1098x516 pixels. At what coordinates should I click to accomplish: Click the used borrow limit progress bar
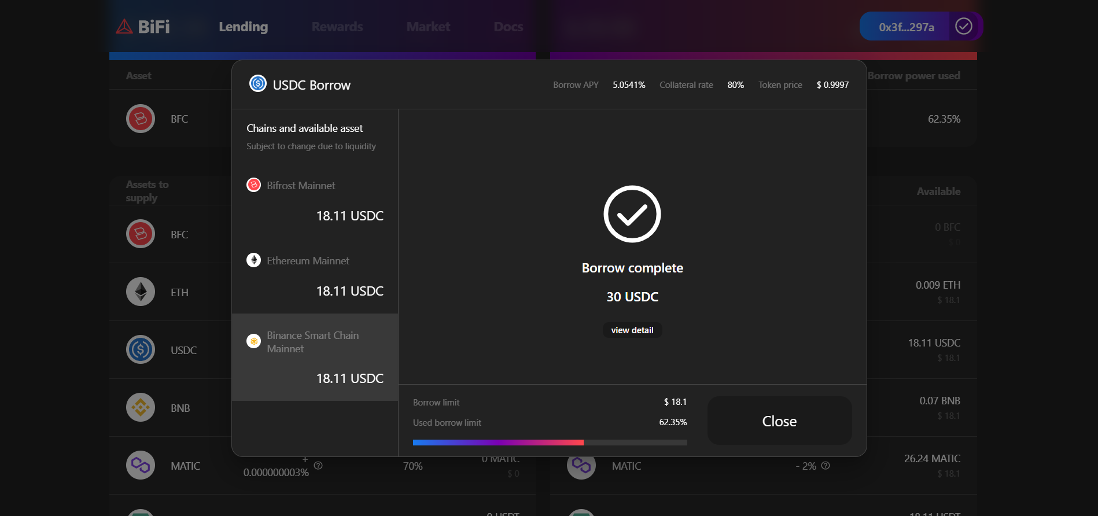click(x=550, y=443)
